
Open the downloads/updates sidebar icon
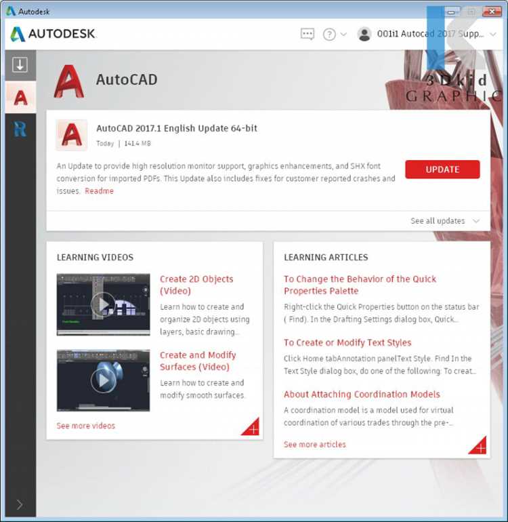click(x=20, y=64)
